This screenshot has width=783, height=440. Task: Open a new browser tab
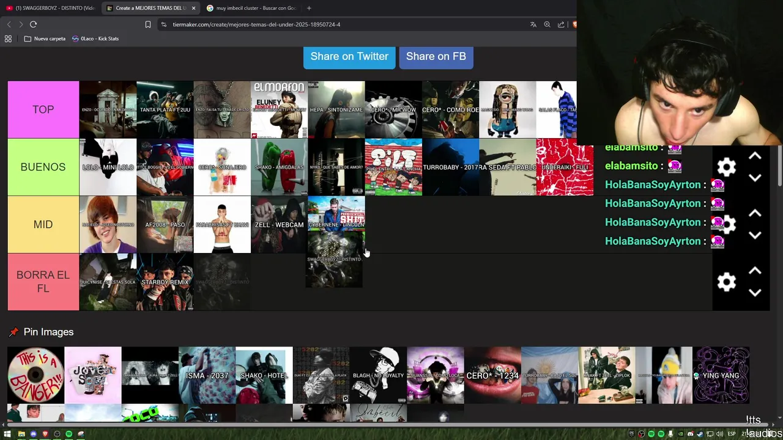click(309, 8)
